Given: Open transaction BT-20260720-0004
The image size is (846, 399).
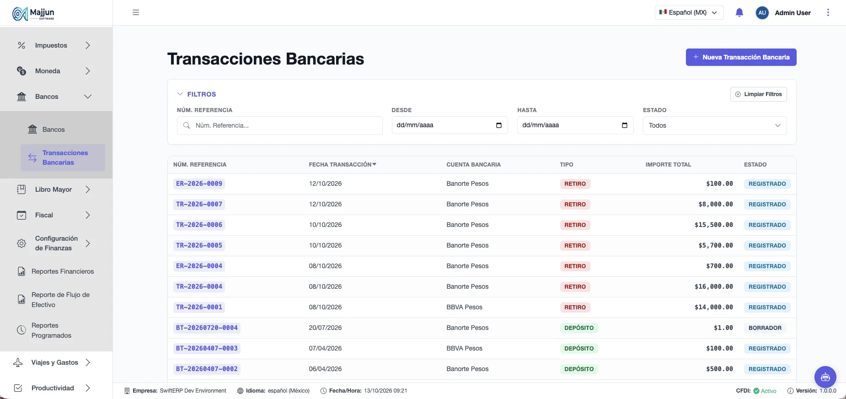Looking at the screenshot, I should 207,328.
